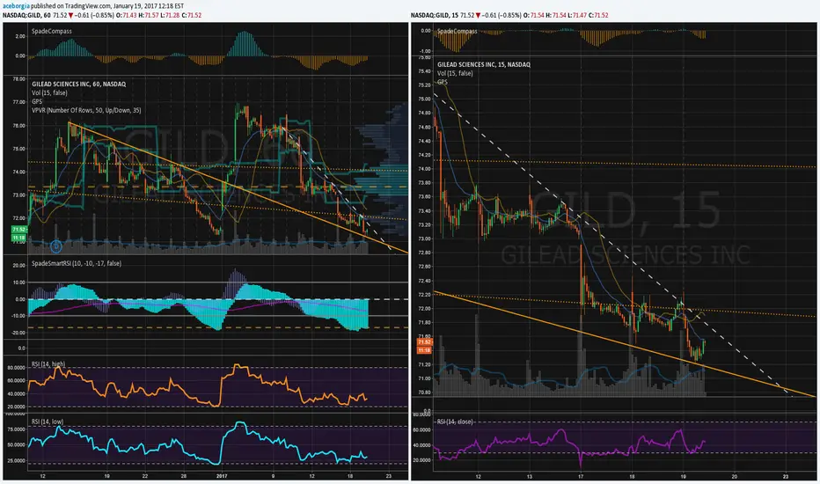Click the 13 date label on the 15-minute time axis
The width and height of the screenshot is (820, 484).
pos(530,477)
